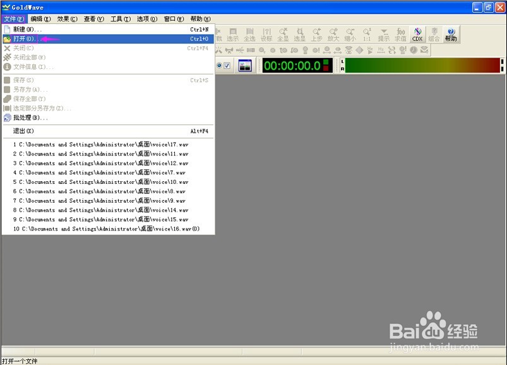Click the L/R green-to-red level meter
Viewport: 507px width, 365px height.
tap(422, 65)
